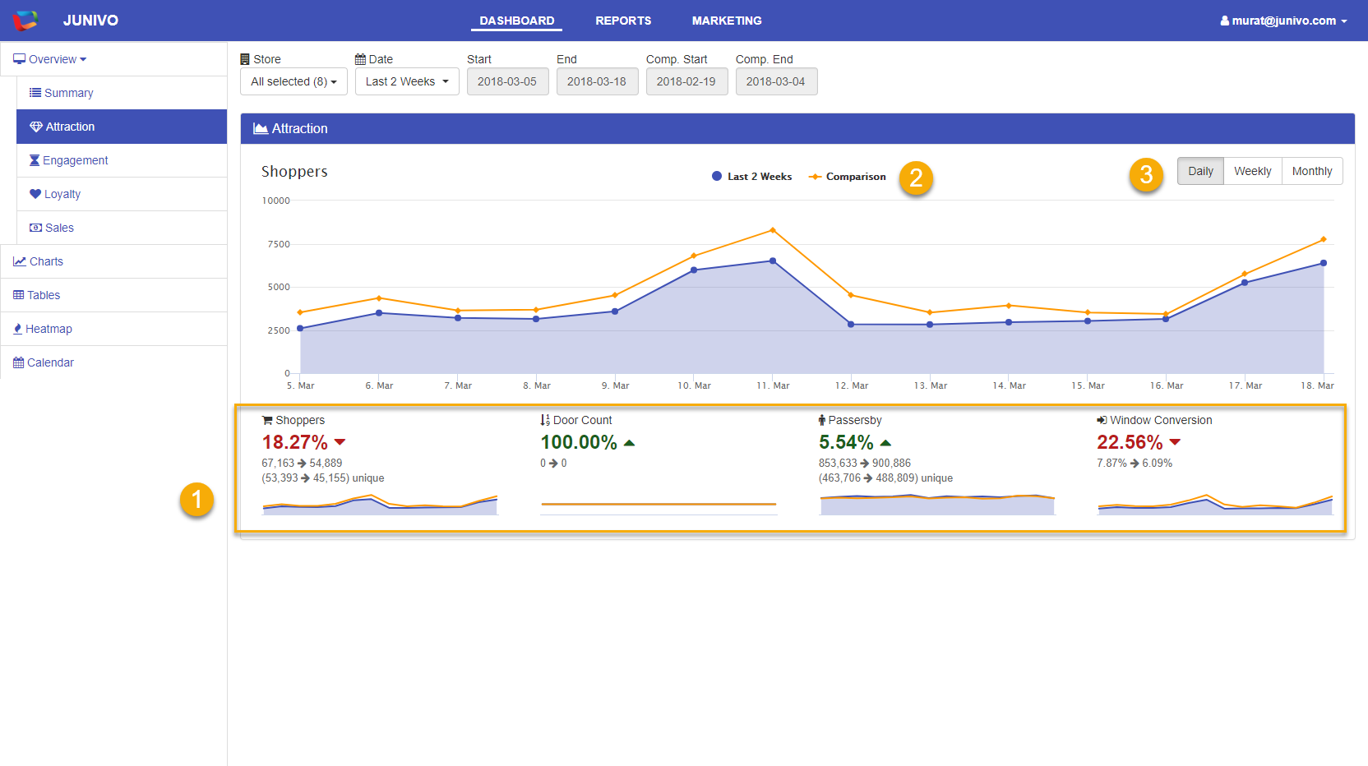Viewport: 1368px width, 766px height.
Task: Click the Summary list icon in sidebar
Action: pos(35,93)
